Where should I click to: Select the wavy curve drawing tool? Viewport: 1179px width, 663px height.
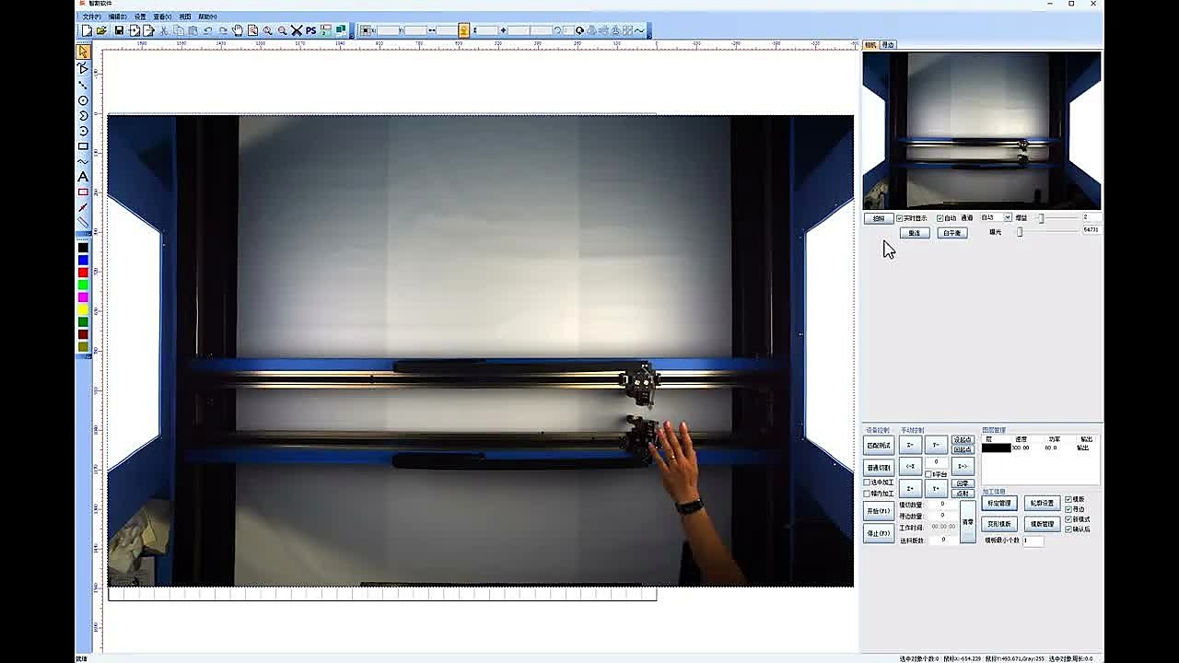click(83, 162)
